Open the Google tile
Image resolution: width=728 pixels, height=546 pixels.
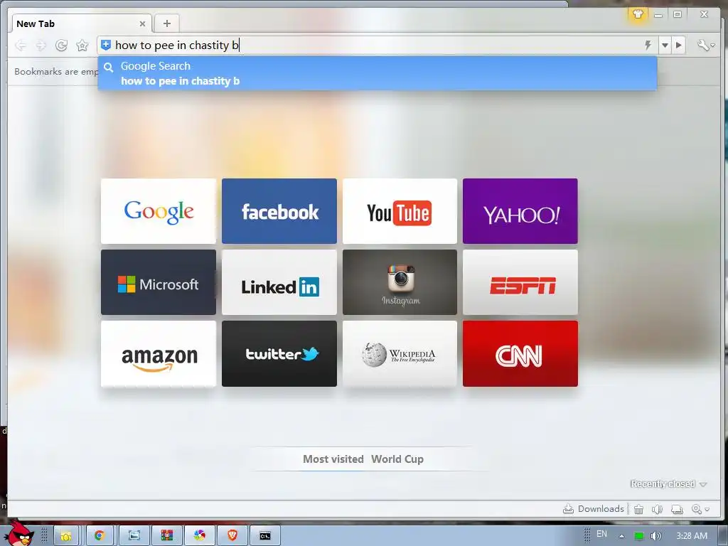coord(159,210)
